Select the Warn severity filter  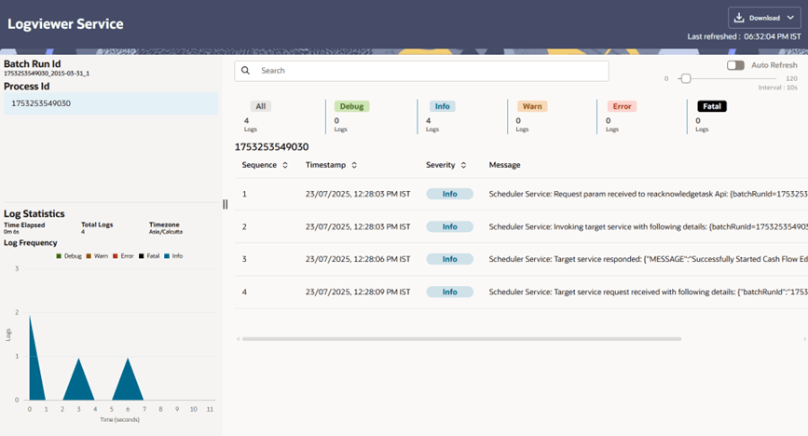coord(532,106)
